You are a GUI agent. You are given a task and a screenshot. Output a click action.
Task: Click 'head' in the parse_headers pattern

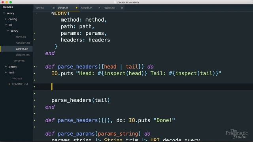coord(110,67)
